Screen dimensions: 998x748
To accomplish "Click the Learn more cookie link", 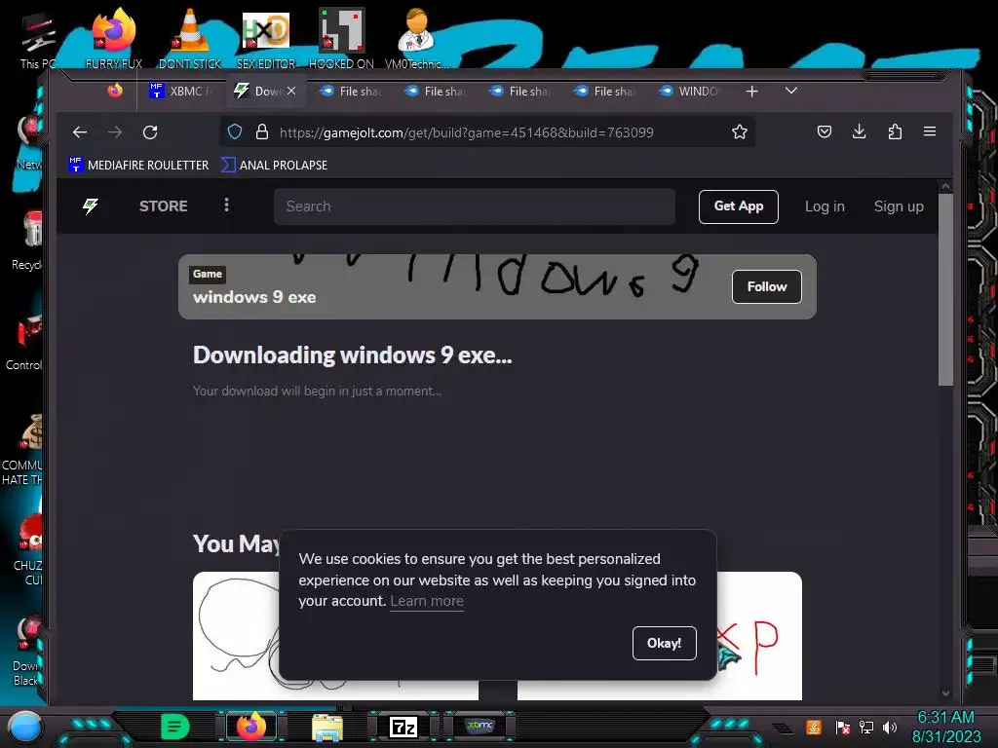I will (427, 600).
